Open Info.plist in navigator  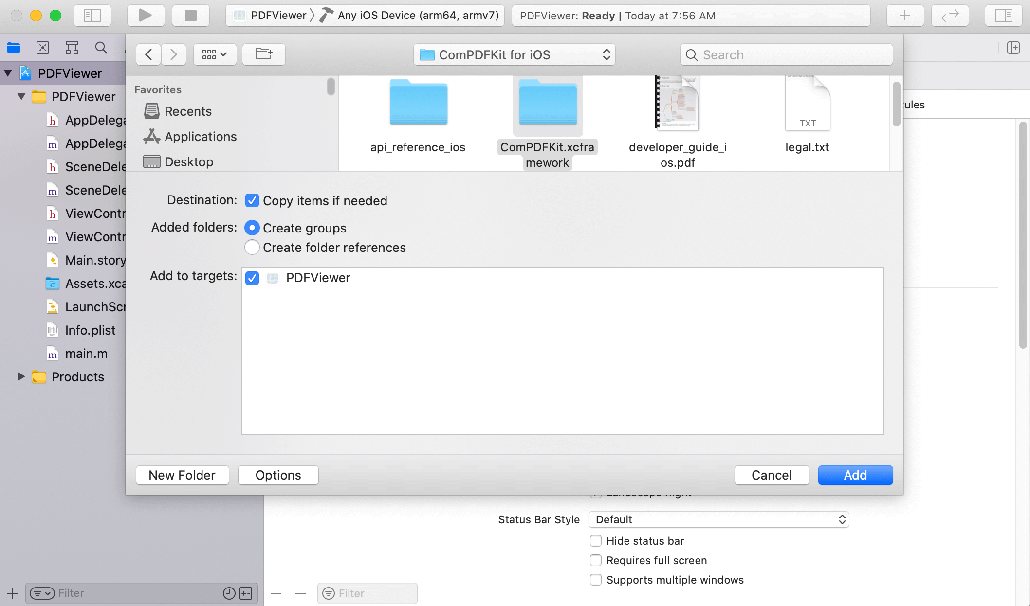pyautogui.click(x=81, y=330)
